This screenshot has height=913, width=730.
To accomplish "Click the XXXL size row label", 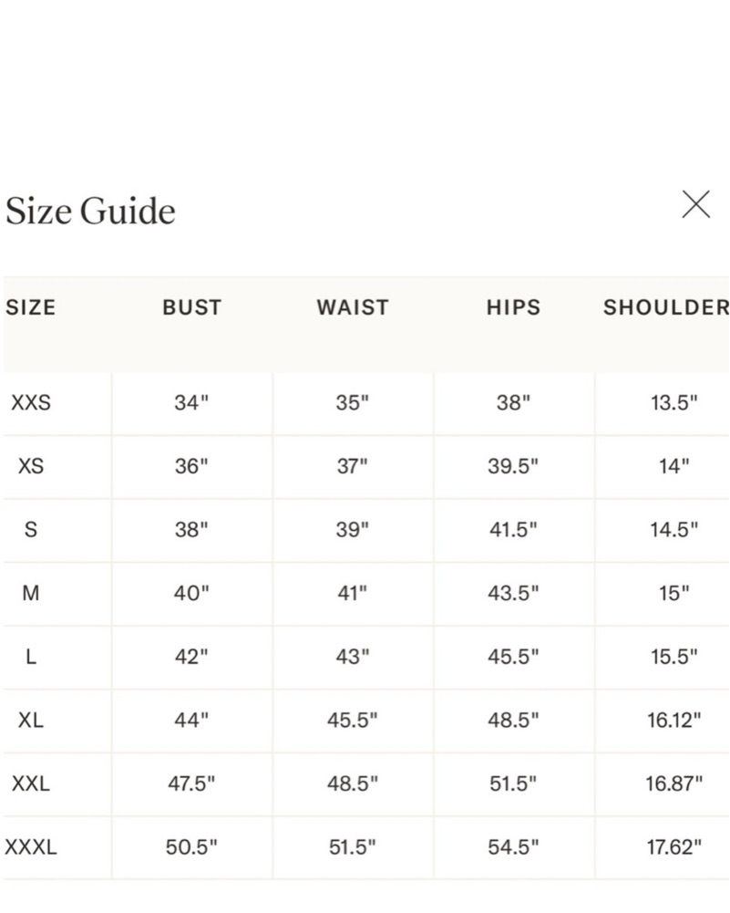I will (31, 846).
